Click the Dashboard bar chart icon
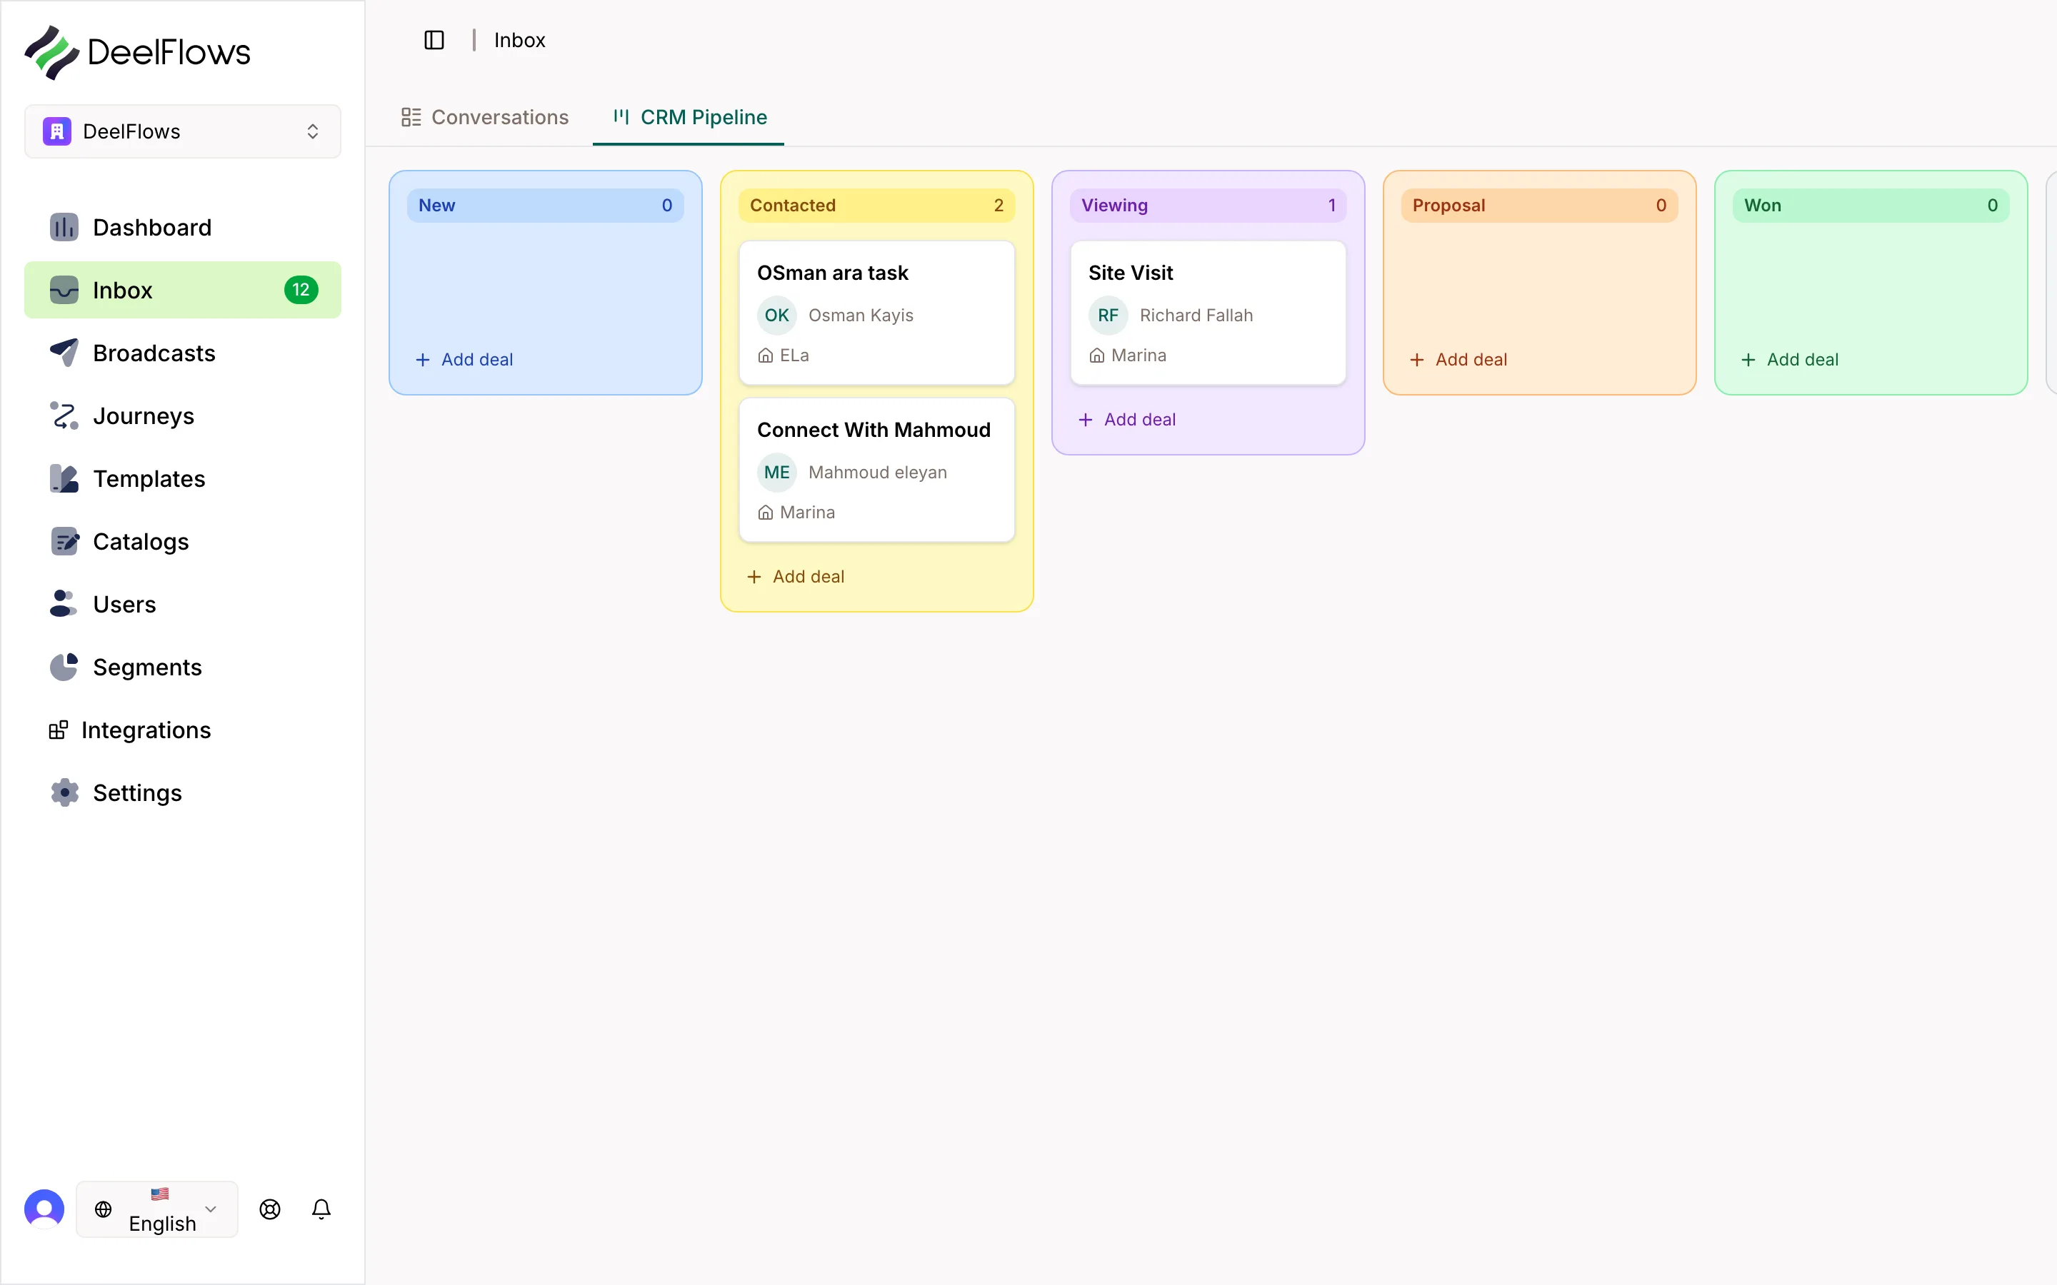Viewport: 2057px width, 1285px height. pyautogui.click(x=64, y=227)
